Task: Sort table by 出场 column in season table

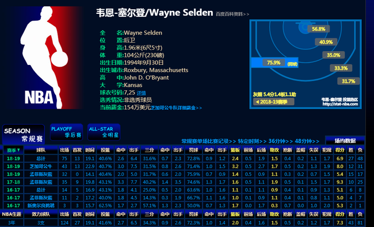Action: [64, 150]
